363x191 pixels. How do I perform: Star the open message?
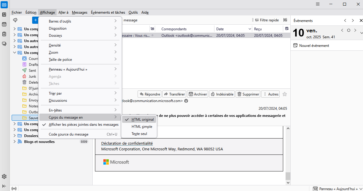284,94
